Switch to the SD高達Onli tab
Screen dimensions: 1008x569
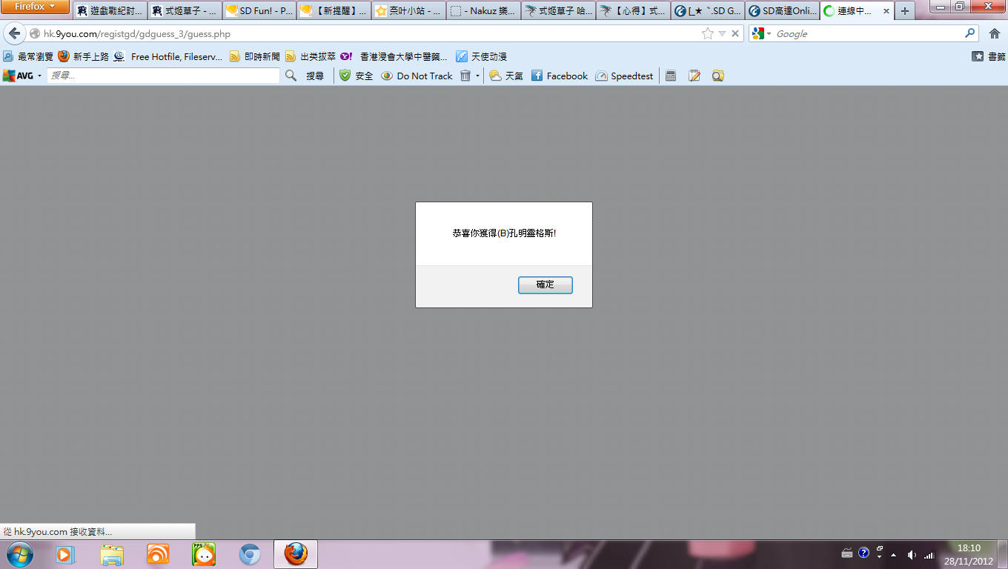click(x=783, y=11)
